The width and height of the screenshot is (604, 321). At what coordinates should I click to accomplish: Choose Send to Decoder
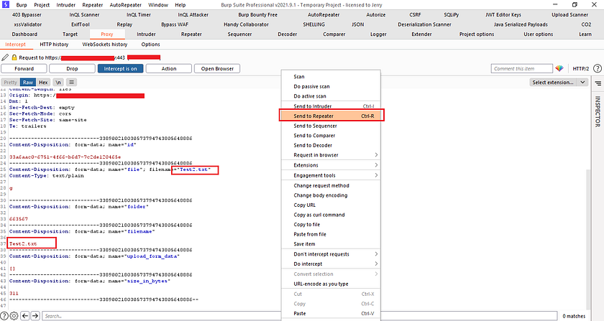tap(331, 146)
